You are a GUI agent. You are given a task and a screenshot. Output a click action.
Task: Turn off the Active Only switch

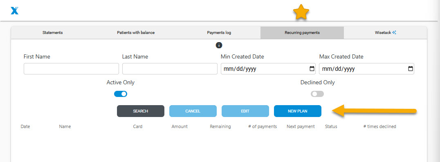click(121, 94)
